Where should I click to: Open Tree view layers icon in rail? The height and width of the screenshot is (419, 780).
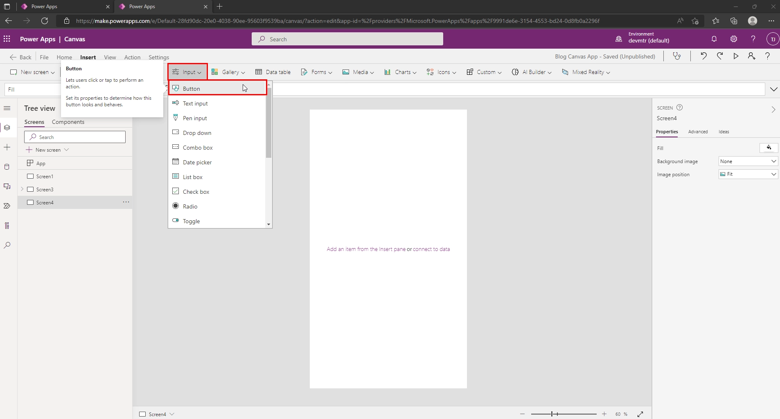(x=7, y=128)
